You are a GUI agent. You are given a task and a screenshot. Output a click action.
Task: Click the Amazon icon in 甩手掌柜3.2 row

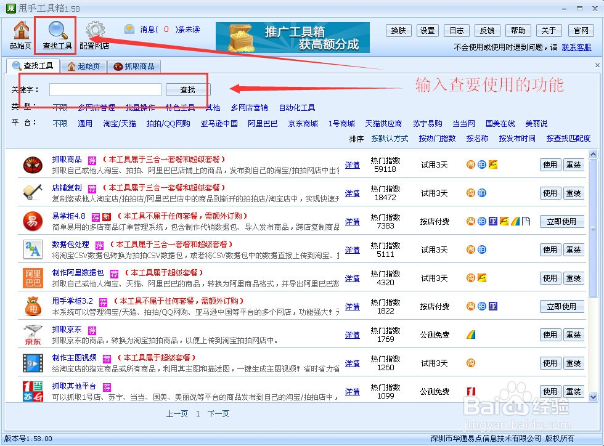[492, 306]
